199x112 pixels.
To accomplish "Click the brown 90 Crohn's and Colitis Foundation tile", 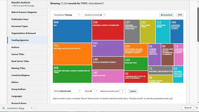I will 167,55.
